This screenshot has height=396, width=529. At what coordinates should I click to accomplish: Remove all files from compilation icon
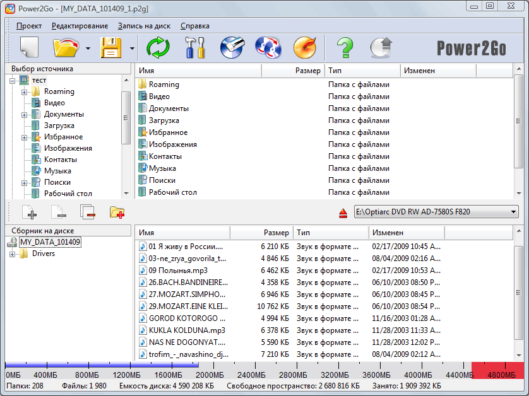point(88,213)
